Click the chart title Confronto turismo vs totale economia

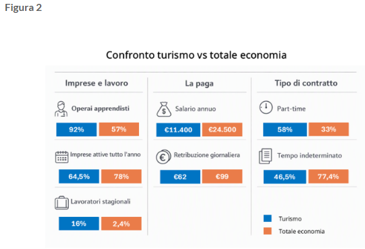pos(196,55)
